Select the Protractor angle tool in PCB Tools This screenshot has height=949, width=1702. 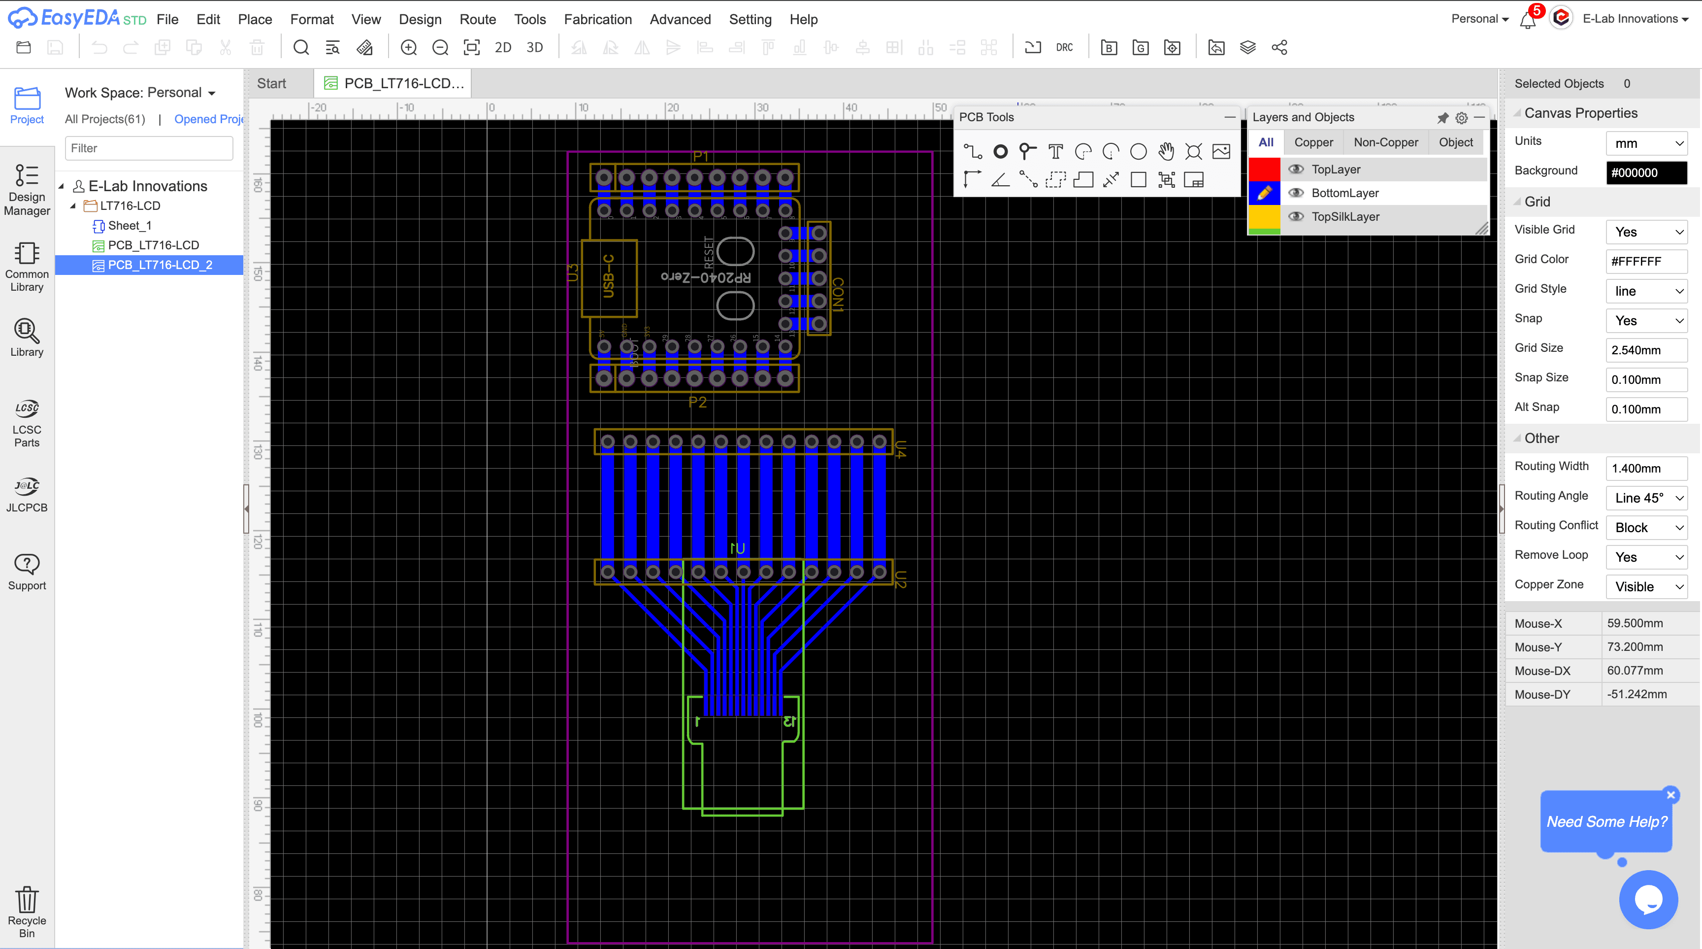point(1000,179)
